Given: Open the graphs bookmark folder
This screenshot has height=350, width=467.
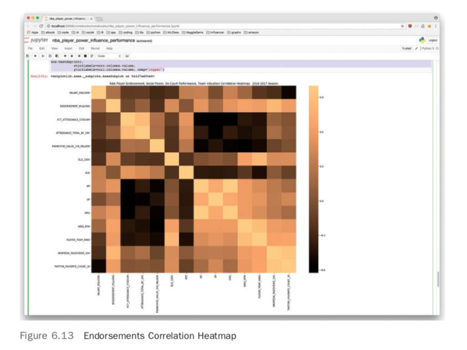Looking at the screenshot, I should [234, 32].
